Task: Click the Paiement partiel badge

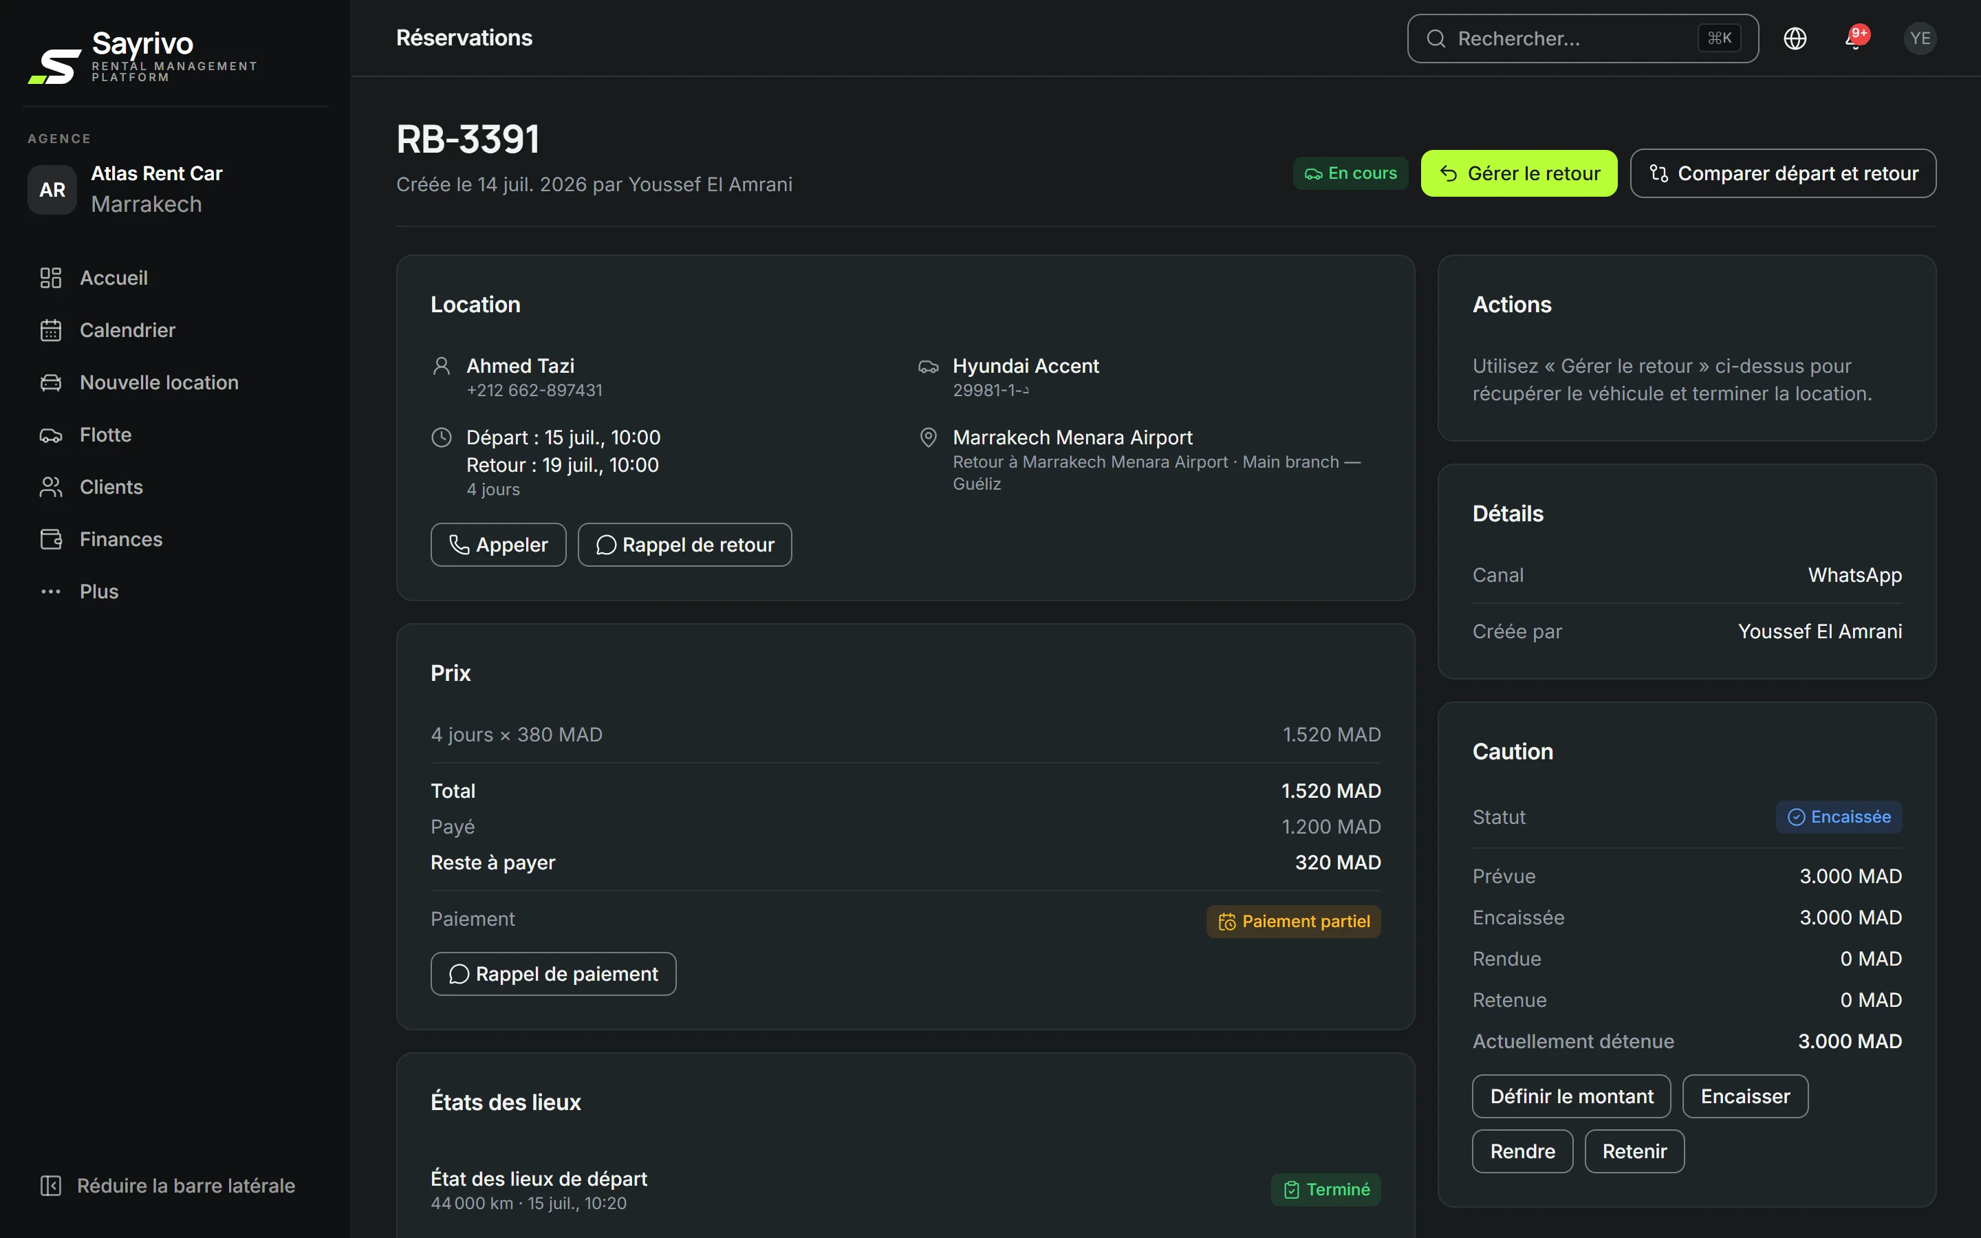Action: coord(1293,921)
